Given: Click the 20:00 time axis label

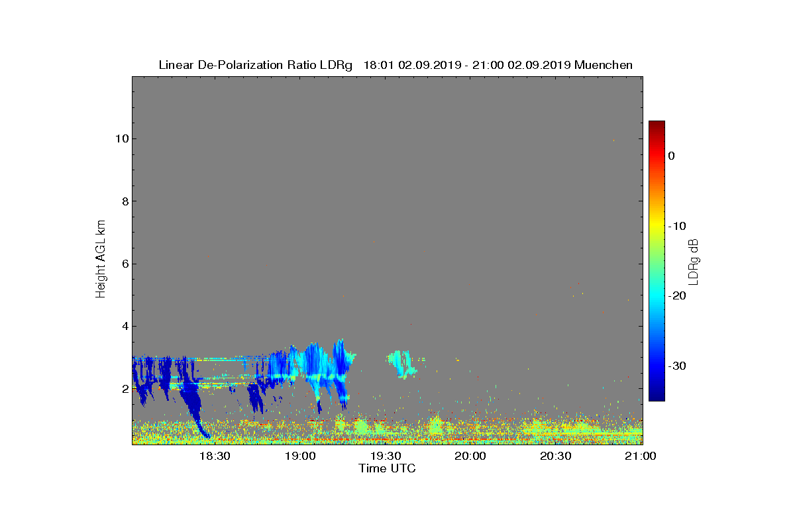Looking at the screenshot, I should pyautogui.click(x=471, y=456).
